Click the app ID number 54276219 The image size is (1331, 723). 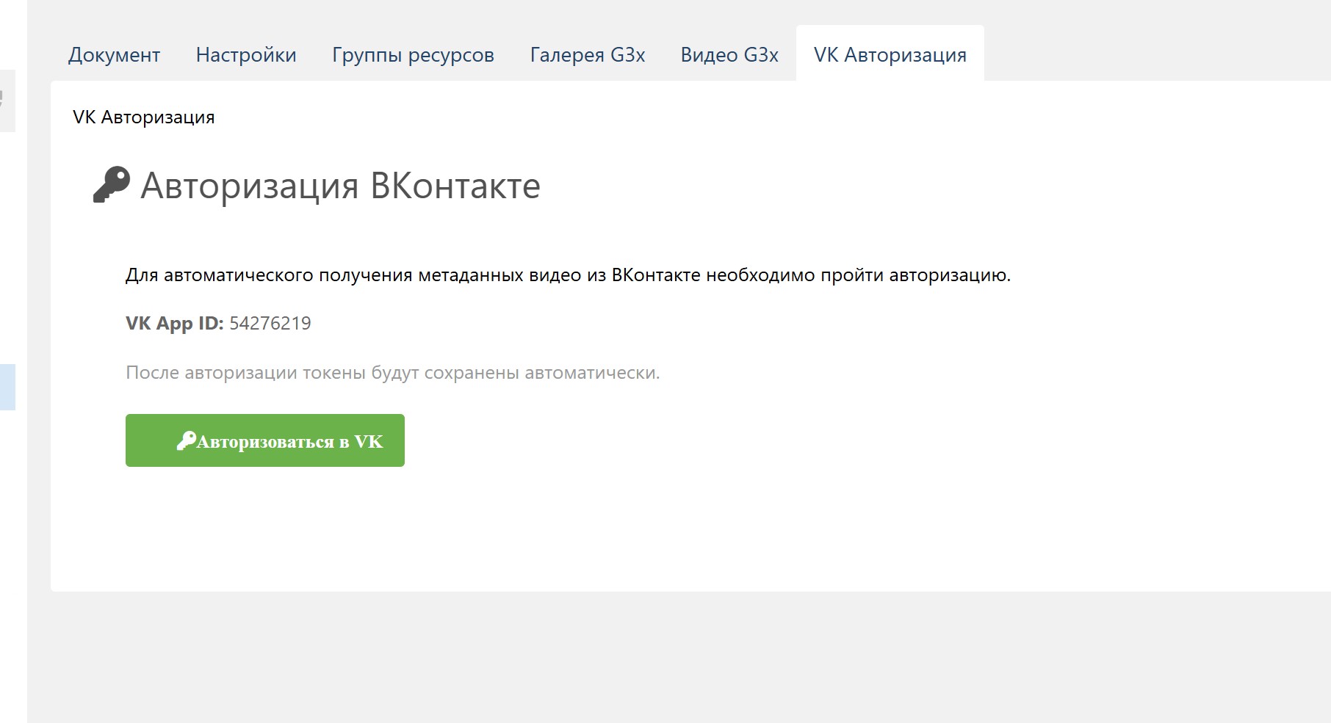pyautogui.click(x=270, y=324)
